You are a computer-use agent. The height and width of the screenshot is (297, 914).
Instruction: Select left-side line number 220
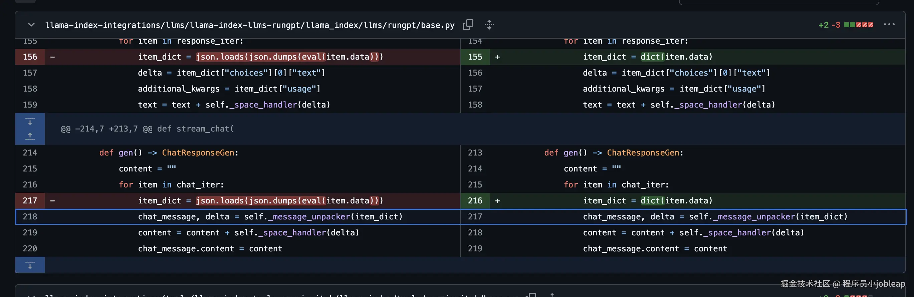click(x=30, y=248)
